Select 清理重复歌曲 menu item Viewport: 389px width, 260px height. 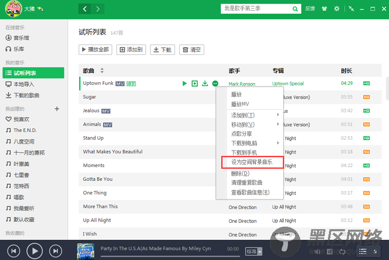(255, 182)
